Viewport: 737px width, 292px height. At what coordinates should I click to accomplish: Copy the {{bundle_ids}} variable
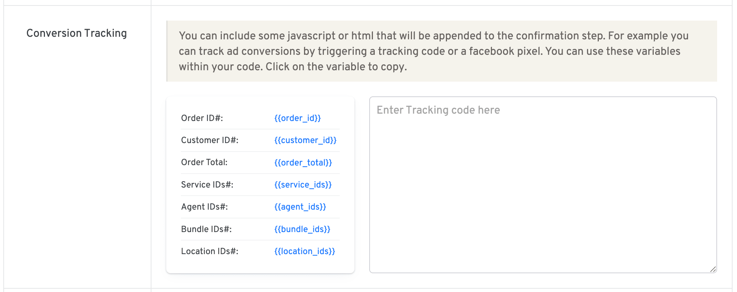(x=302, y=229)
